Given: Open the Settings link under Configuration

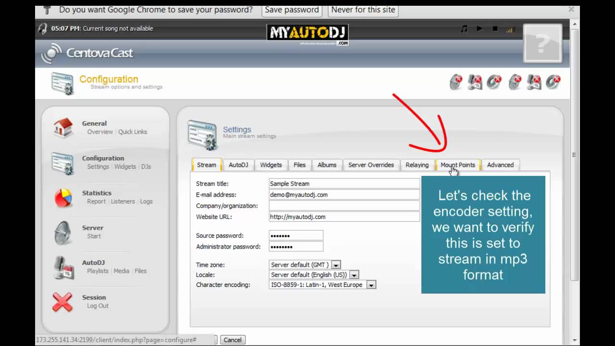Looking at the screenshot, I should click(98, 166).
